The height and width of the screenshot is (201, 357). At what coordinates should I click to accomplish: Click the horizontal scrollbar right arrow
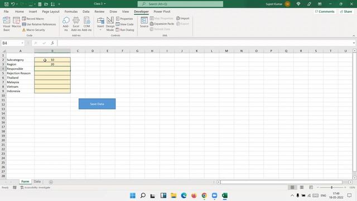coord(350,182)
